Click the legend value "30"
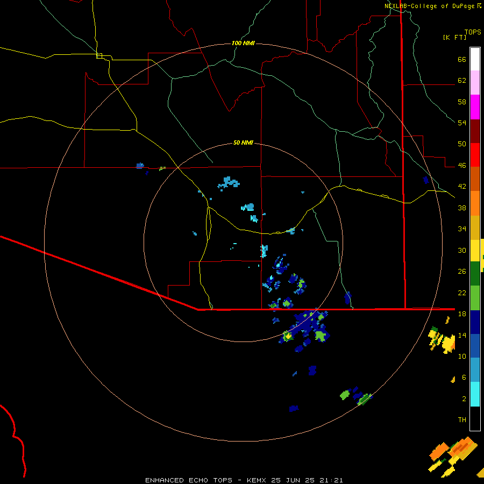 462,250
